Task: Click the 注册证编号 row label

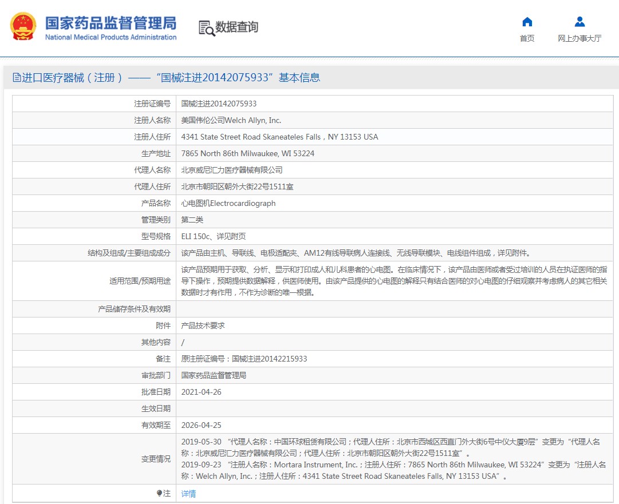Action: pos(152,104)
